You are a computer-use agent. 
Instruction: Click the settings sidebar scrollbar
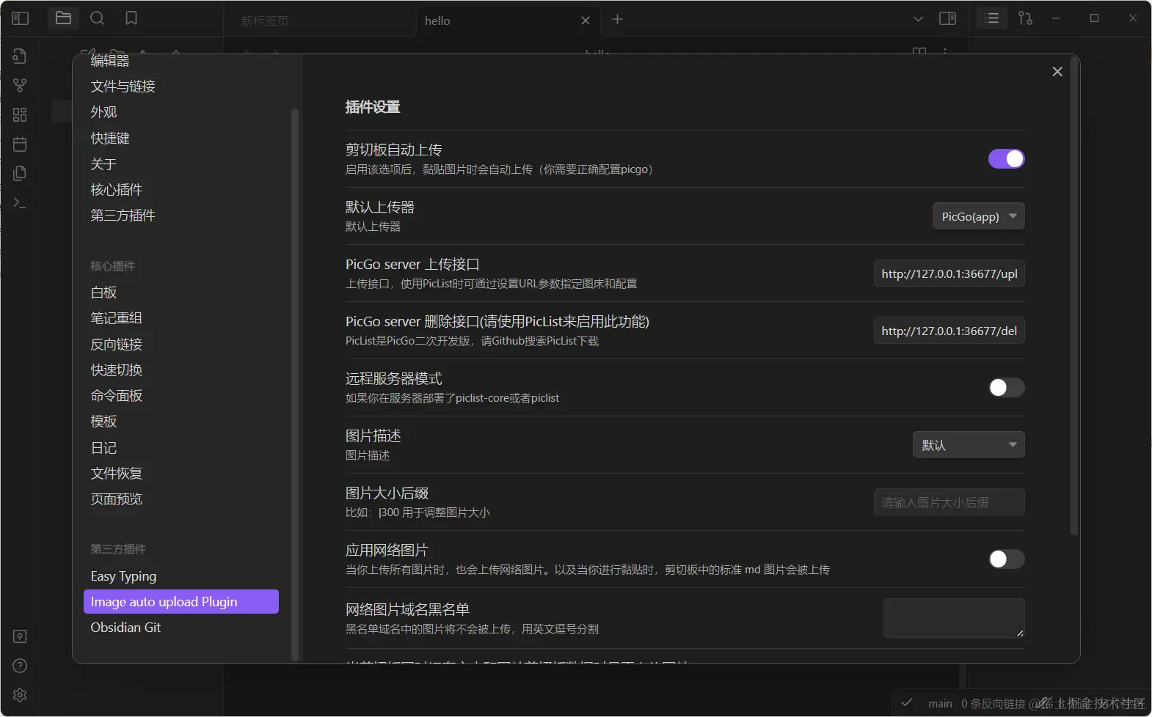295,384
